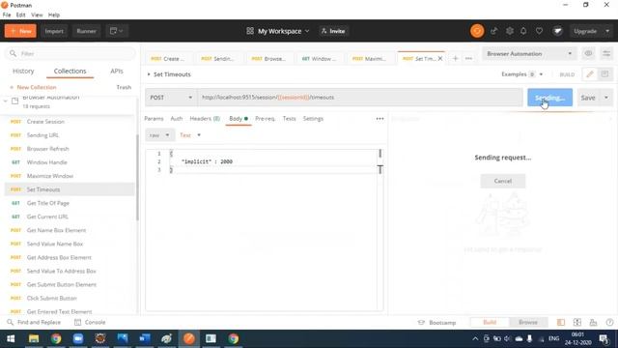Select the Click Submit Button request
Screen dimensions: 618x348
click(70, 298)
